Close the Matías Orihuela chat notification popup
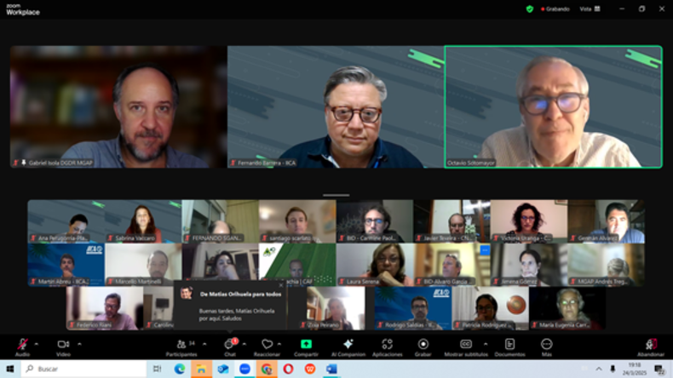 tap(281, 285)
